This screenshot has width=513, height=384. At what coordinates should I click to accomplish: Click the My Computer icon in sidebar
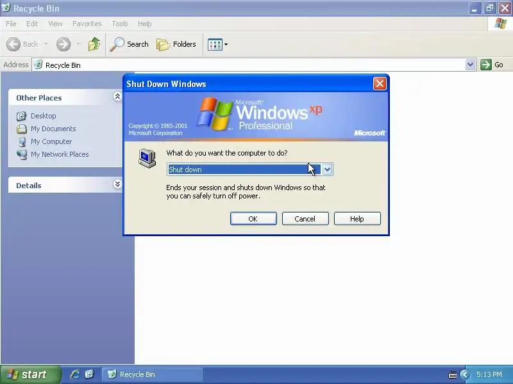[x=22, y=141]
